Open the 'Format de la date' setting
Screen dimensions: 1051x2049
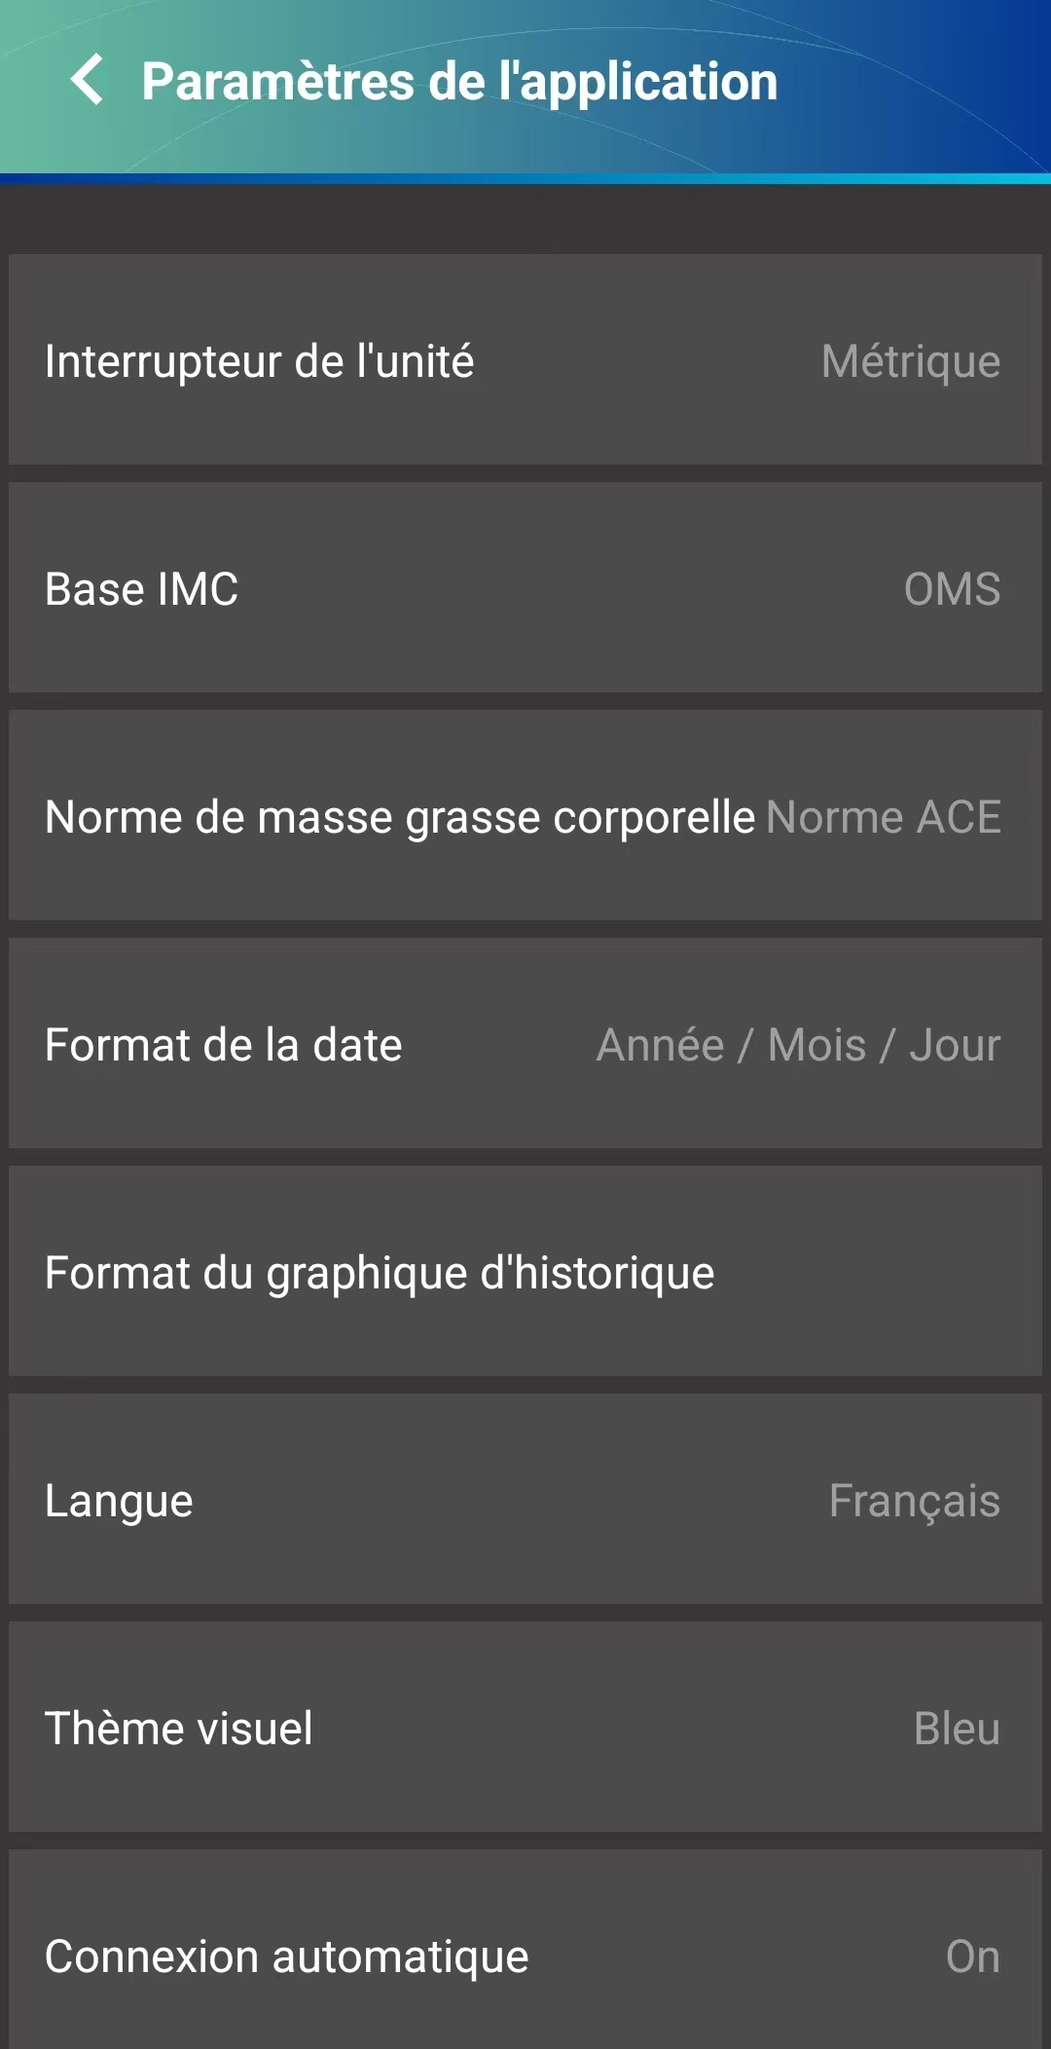pos(223,1045)
